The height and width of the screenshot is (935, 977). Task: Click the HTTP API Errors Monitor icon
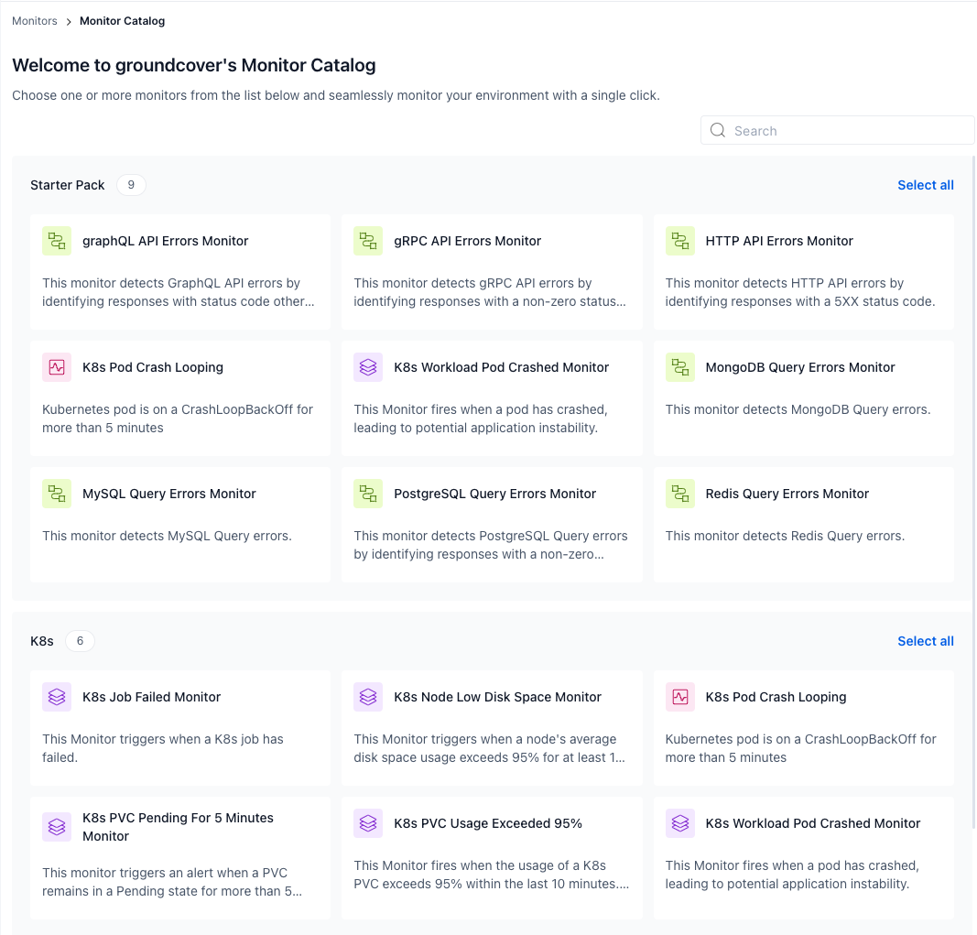[x=679, y=241]
